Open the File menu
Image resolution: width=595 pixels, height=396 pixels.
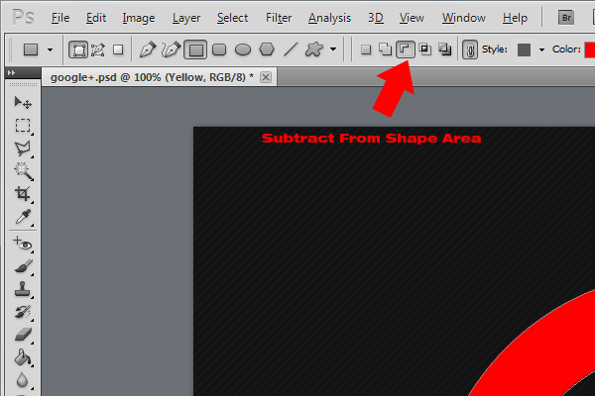coord(60,18)
